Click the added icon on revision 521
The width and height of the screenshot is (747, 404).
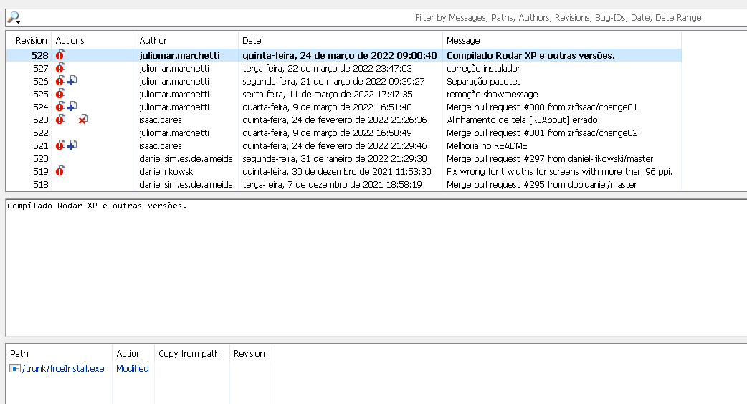tap(72, 145)
